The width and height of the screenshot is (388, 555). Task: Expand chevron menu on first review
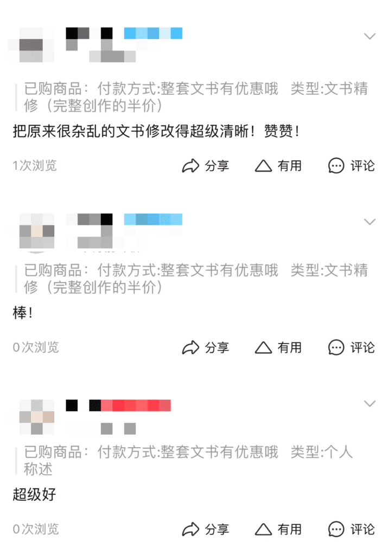pos(370,36)
